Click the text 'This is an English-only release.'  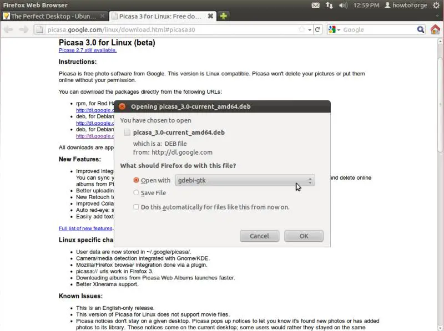(115, 308)
